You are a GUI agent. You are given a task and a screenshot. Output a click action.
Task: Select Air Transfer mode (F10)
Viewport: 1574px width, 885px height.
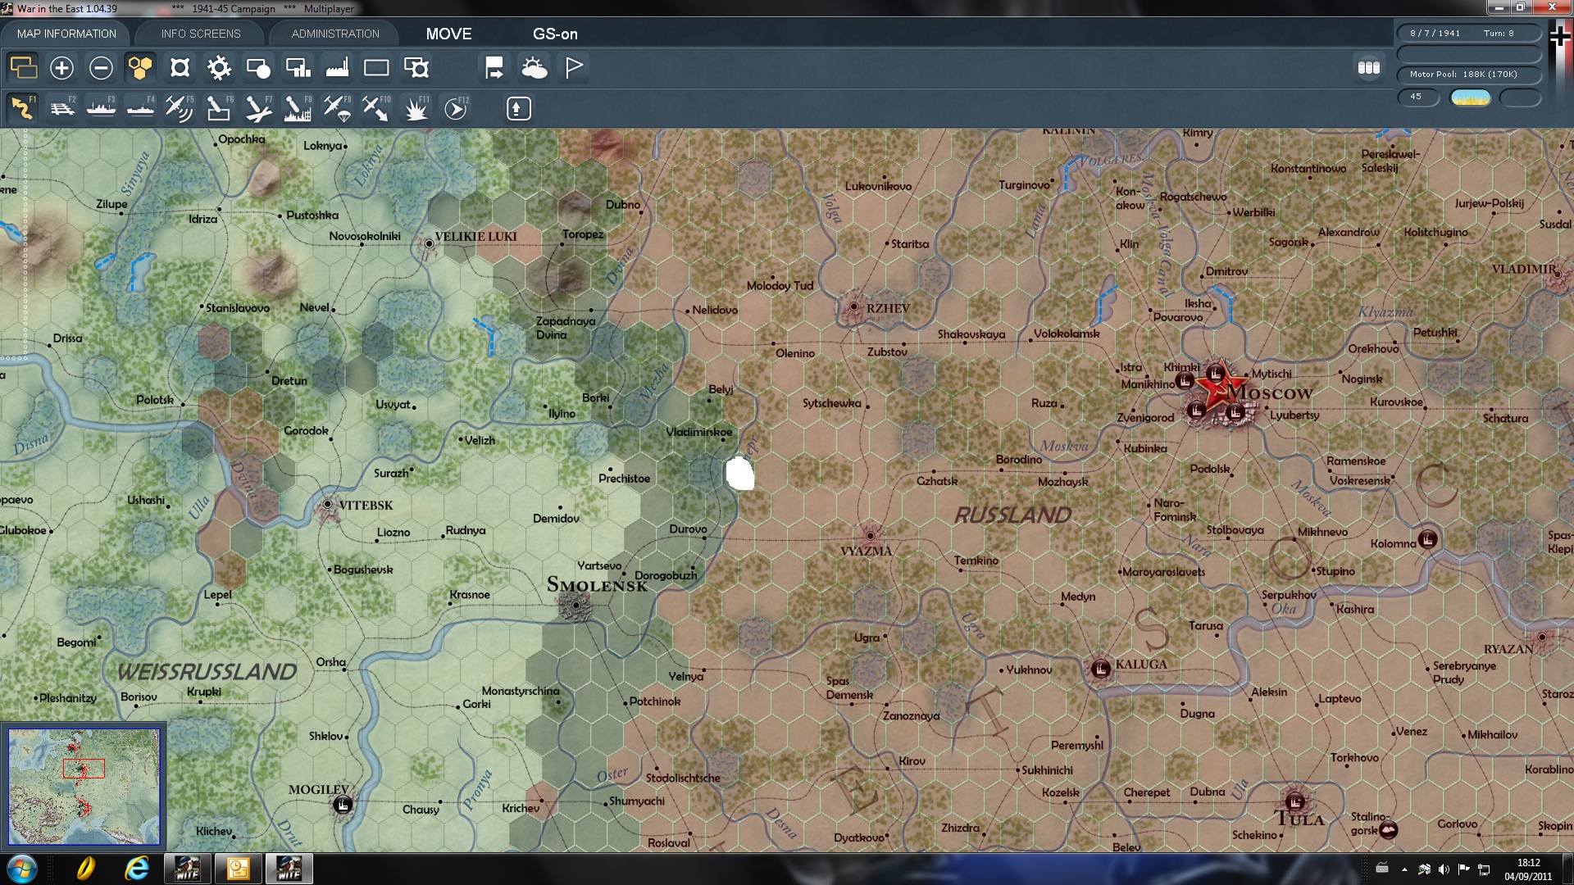click(376, 108)
